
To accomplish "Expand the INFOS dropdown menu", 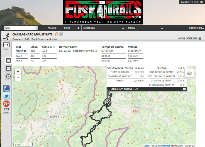I will point(72,28).
